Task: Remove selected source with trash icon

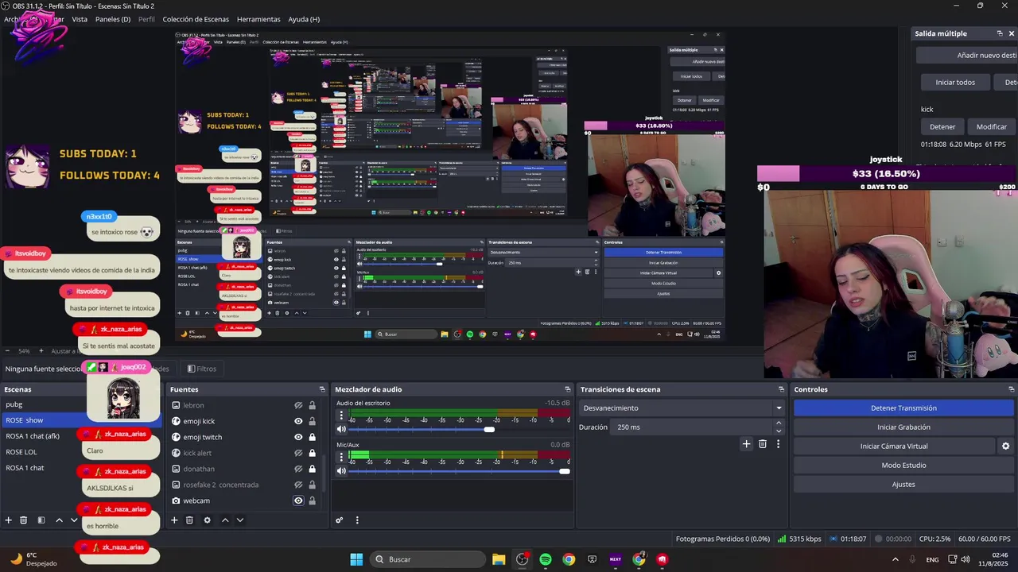Action: click(x=189, y=520)
